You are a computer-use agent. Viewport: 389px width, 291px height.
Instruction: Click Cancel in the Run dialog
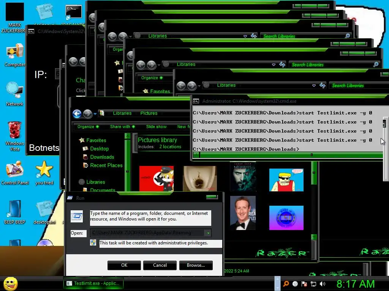[160, 265]
